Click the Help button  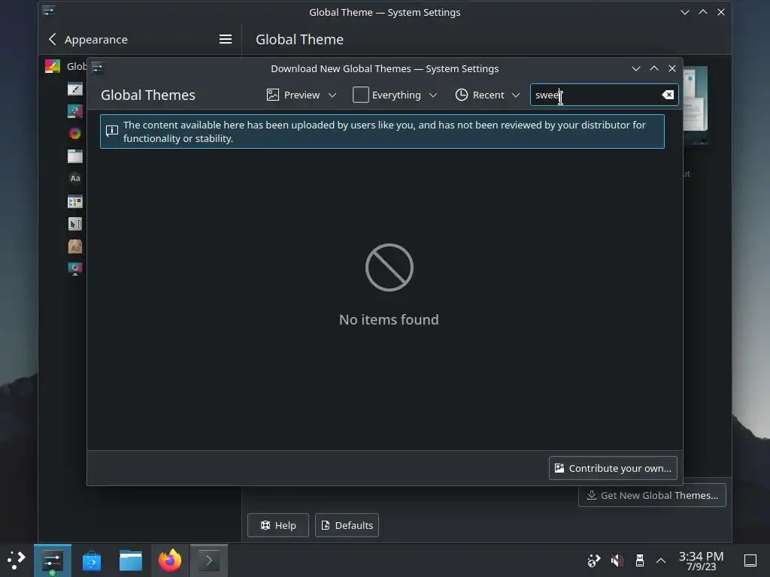point(278,525)
